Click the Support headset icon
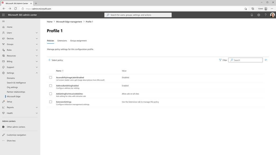Image resolution: width=276 pixels, height=155 pixels. pyautogui.click(x=3, y=67)
